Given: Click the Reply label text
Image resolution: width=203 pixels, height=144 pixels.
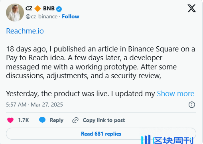Looking at the screenshot, I should click(x=57, y=120).
